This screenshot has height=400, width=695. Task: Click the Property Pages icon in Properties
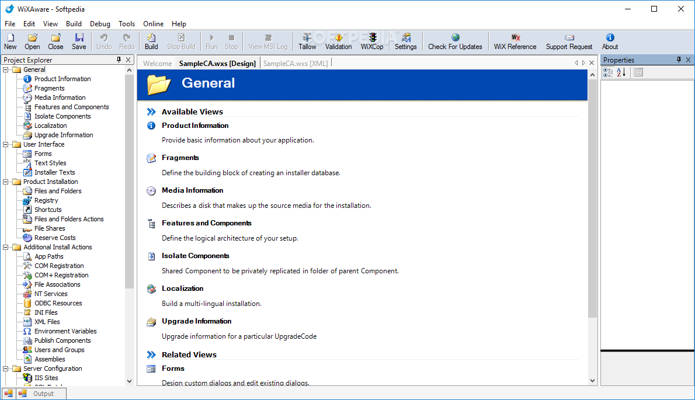(x=638, y=72)
